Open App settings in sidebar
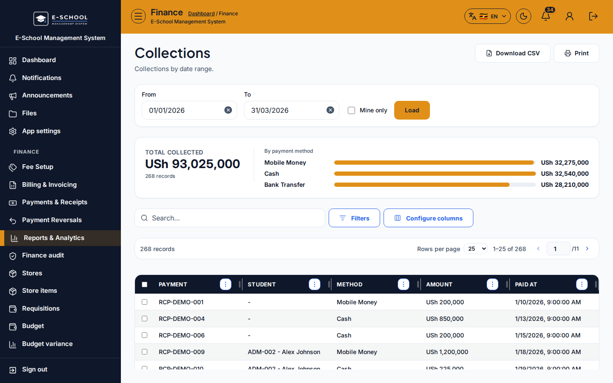 pyautogui.click(x=60, y=131)
